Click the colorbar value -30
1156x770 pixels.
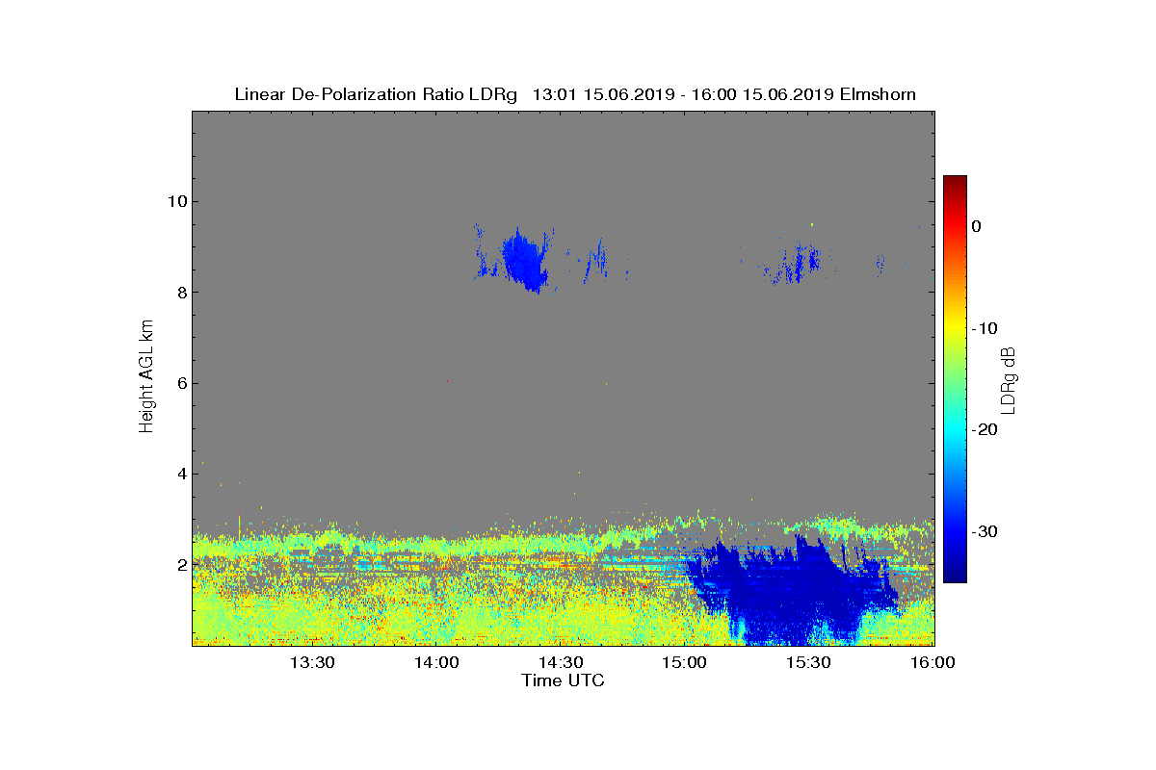coord(983,531)
